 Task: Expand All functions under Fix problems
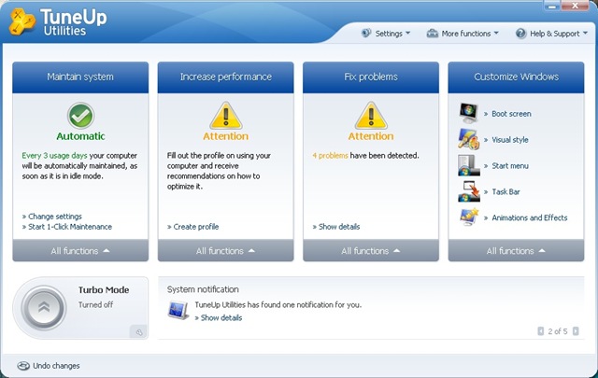(371, 251)
